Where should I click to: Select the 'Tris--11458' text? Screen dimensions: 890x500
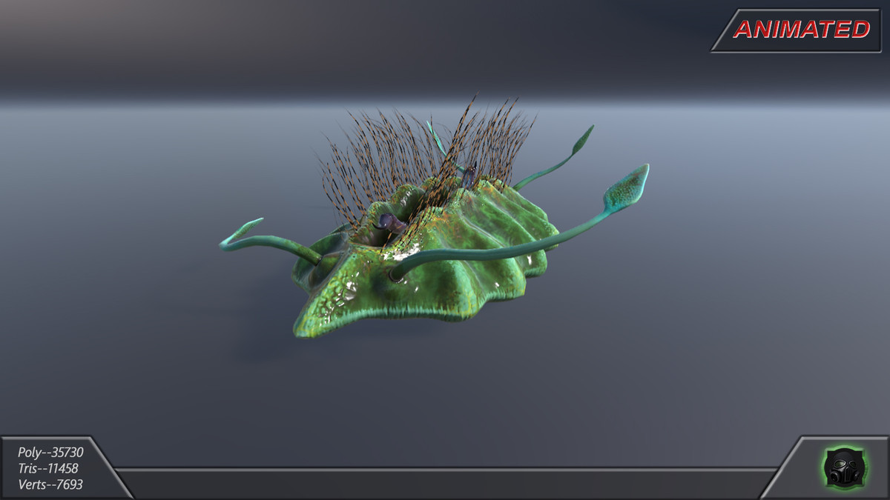(48, 468)
